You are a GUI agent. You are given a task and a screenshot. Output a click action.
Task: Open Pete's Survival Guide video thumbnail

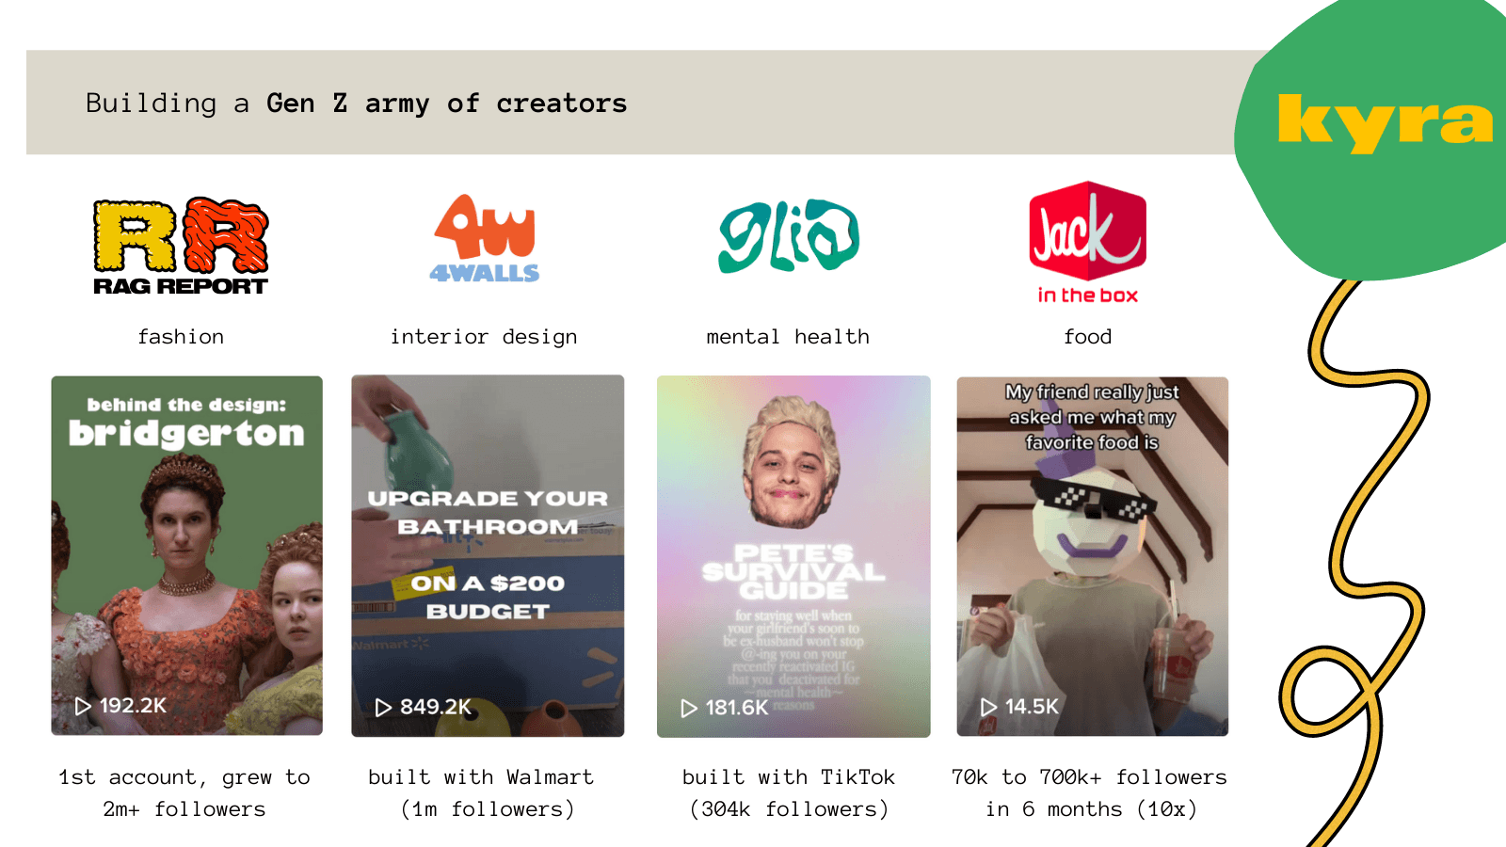[793, 556]
